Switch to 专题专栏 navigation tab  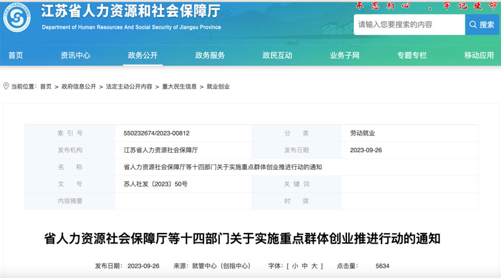(411, 55)
